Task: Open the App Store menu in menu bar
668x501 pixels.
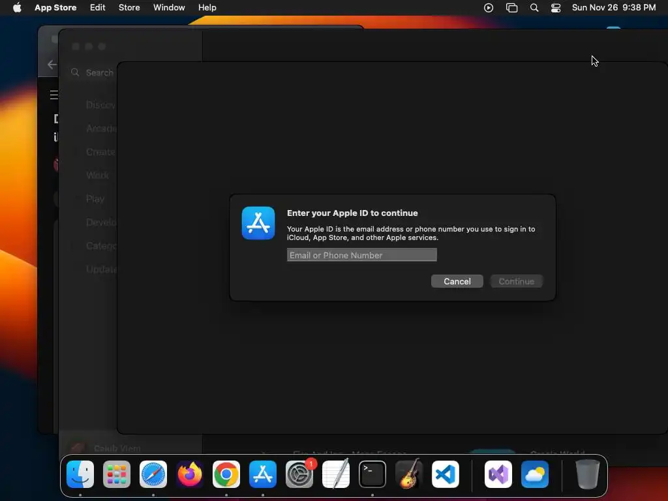Action: click(55, 7)
